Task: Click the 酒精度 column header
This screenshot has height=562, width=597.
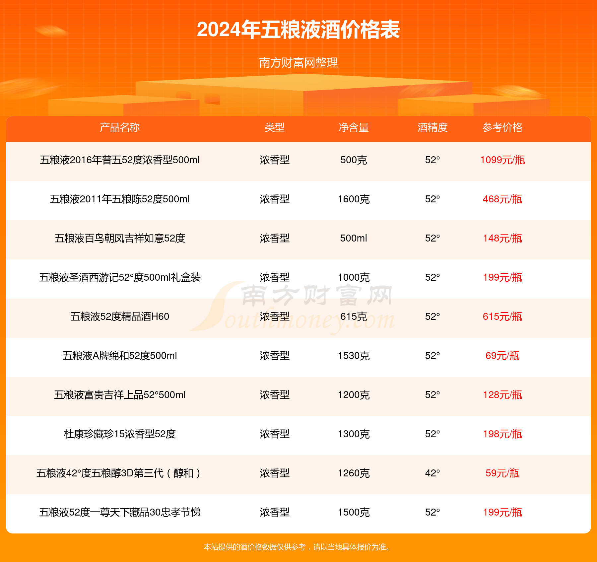Action: click(432, 127)
